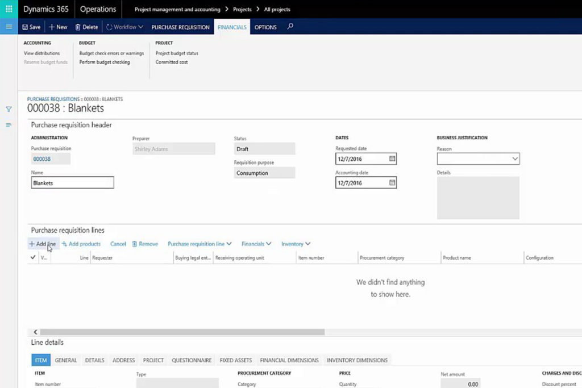
Task: Click Projects in the navigation breadcrumb
Action: tap(242, 9)
